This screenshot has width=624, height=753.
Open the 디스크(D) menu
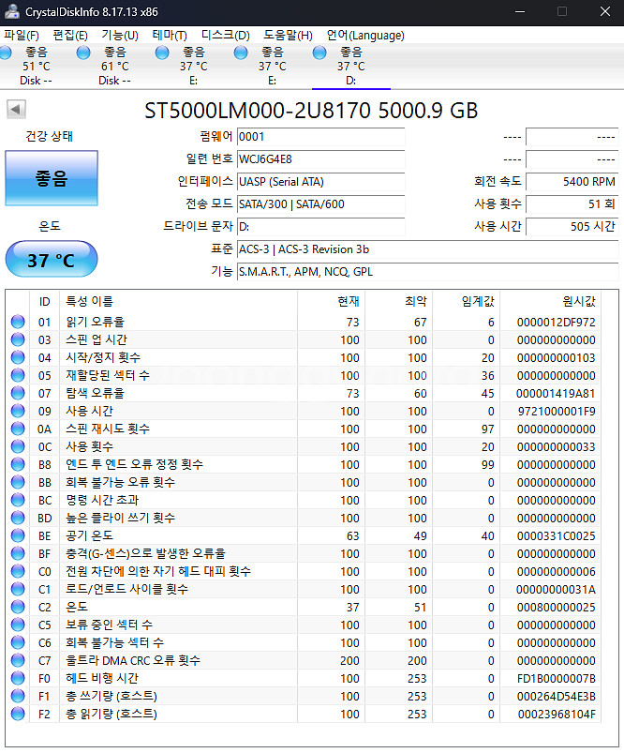point(225,36)
